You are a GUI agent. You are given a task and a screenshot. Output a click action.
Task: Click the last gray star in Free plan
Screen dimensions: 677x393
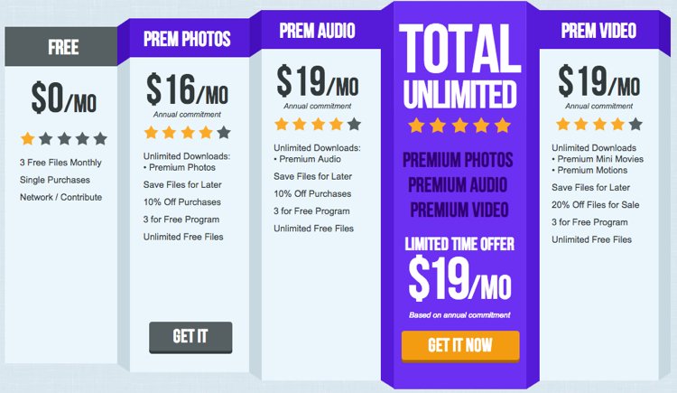(x=100, y=139)
